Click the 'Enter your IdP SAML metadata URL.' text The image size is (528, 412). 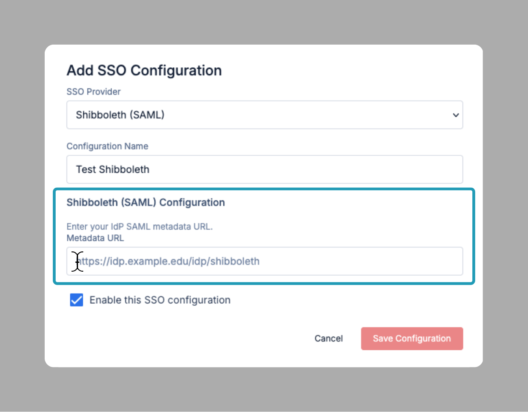[140, 227]
